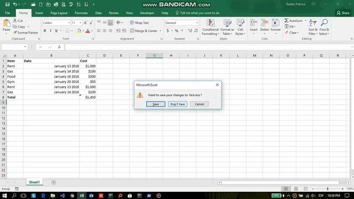Open Find & Select magnifier tool
Viewport: 354px width, 199px height.
tap(325, 27)
